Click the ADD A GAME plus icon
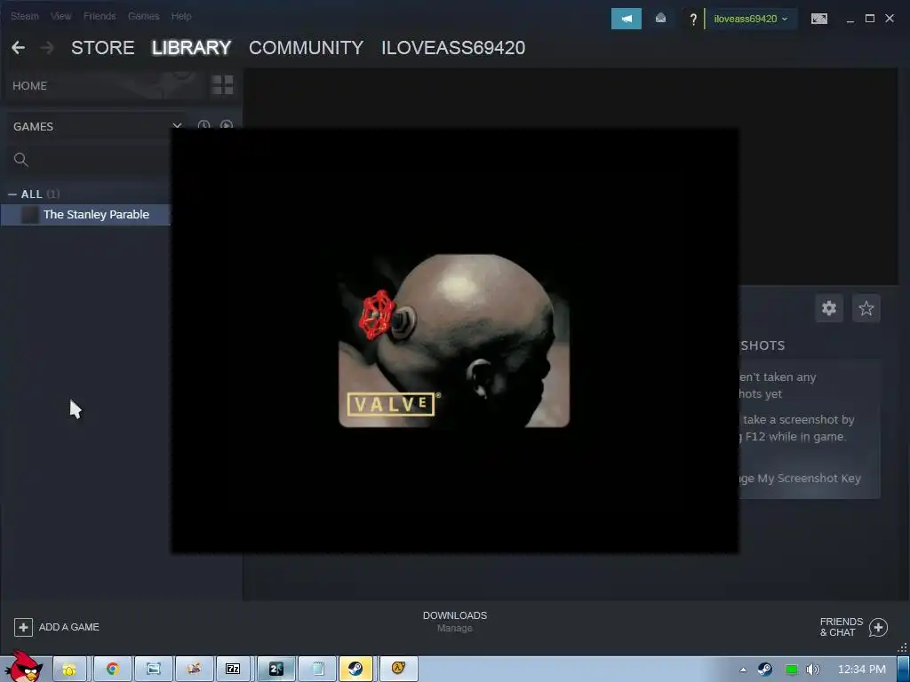This screenshot has height=682, width=910. (x=23, y=627)
